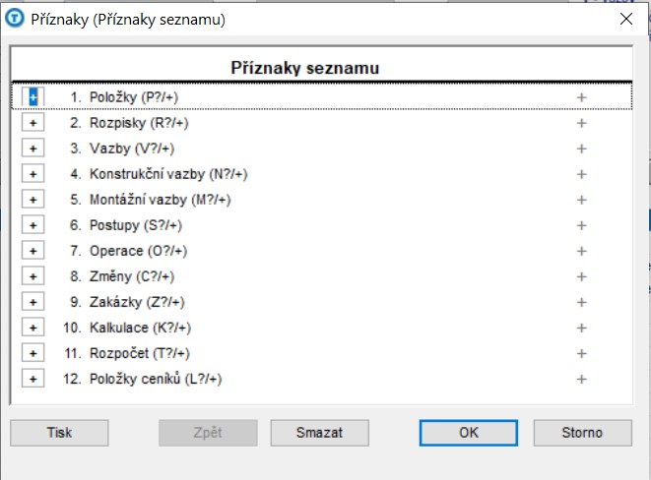Click the right-side plus icon for Zakázky
Image resolution: width=651 pixels, height=480 pixels.
(x=581, y=302)
